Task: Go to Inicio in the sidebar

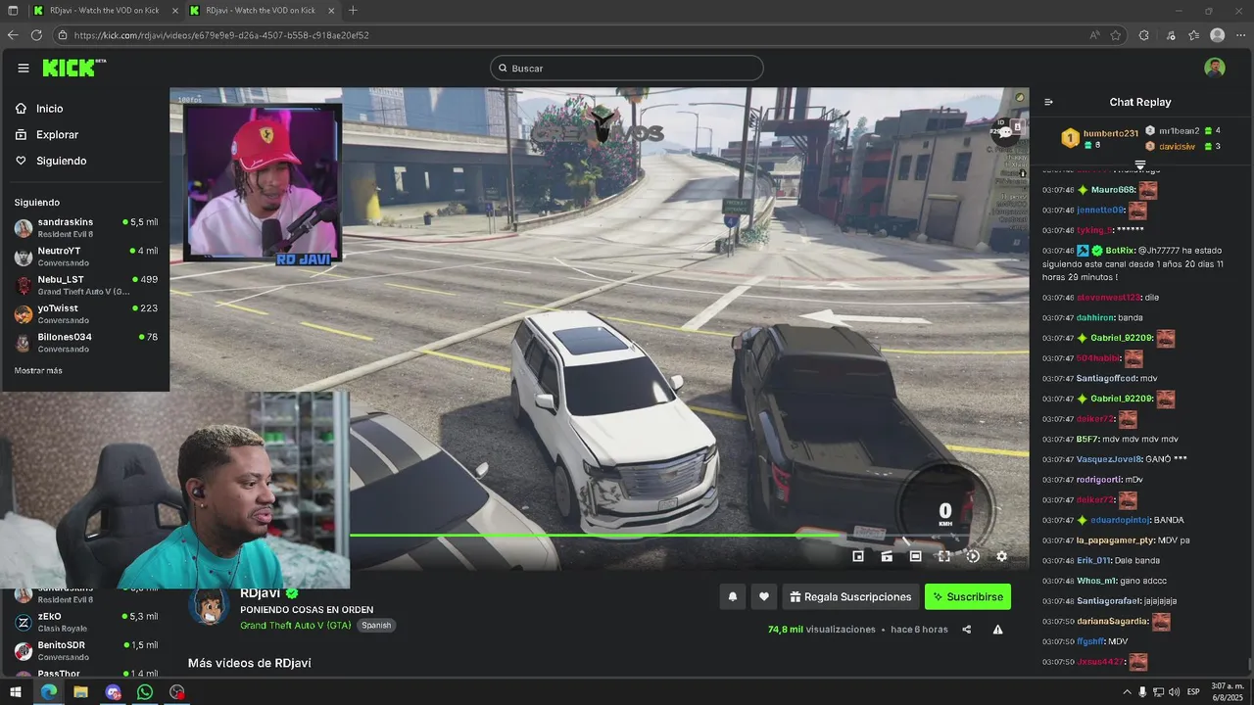Action: point(49,109)
